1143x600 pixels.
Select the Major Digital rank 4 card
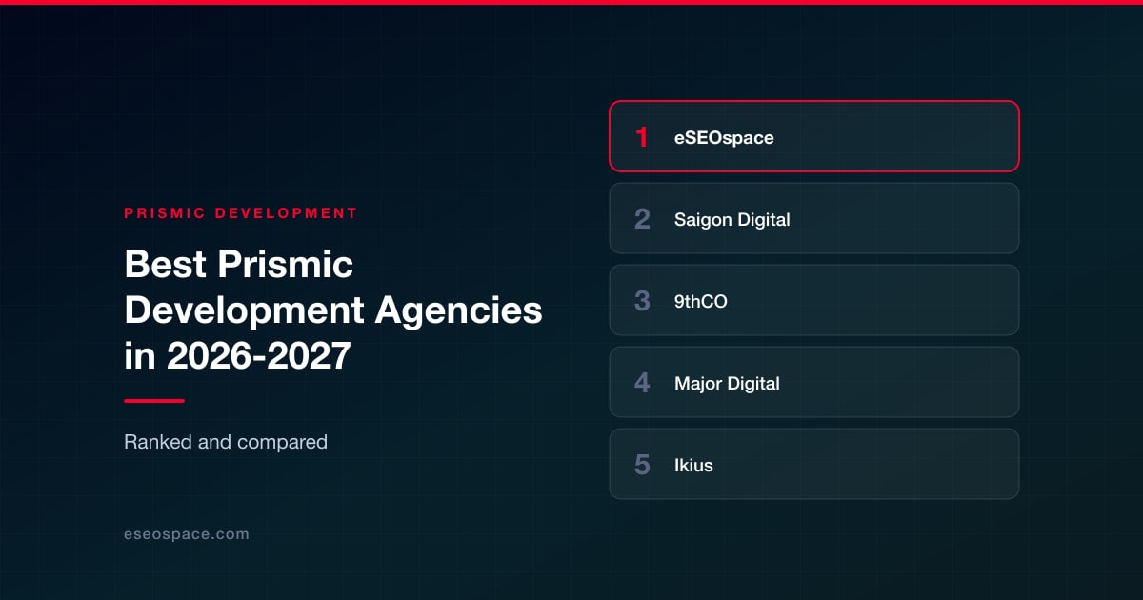(814, 382)
